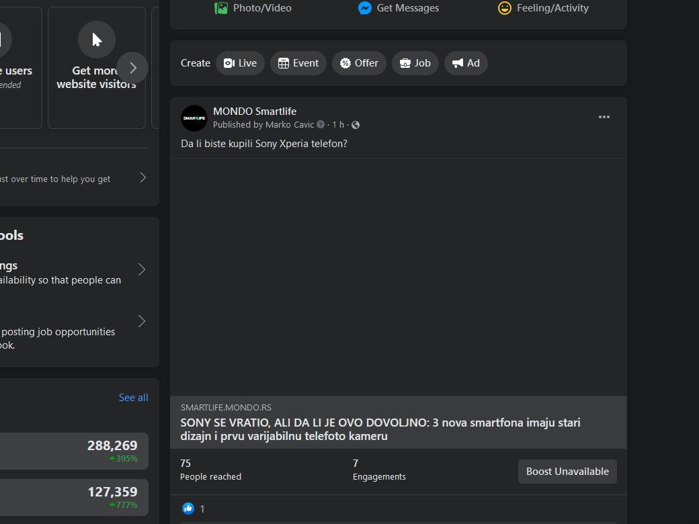Viewport: 699px width, 524px height.
Task: Advance the page tips carousel arrow
Action: click(133, 67)
